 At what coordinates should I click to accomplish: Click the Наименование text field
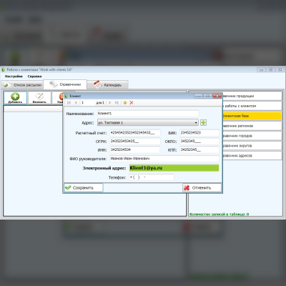[148, 114]
